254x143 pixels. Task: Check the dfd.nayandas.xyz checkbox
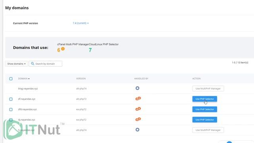point(11,110)
